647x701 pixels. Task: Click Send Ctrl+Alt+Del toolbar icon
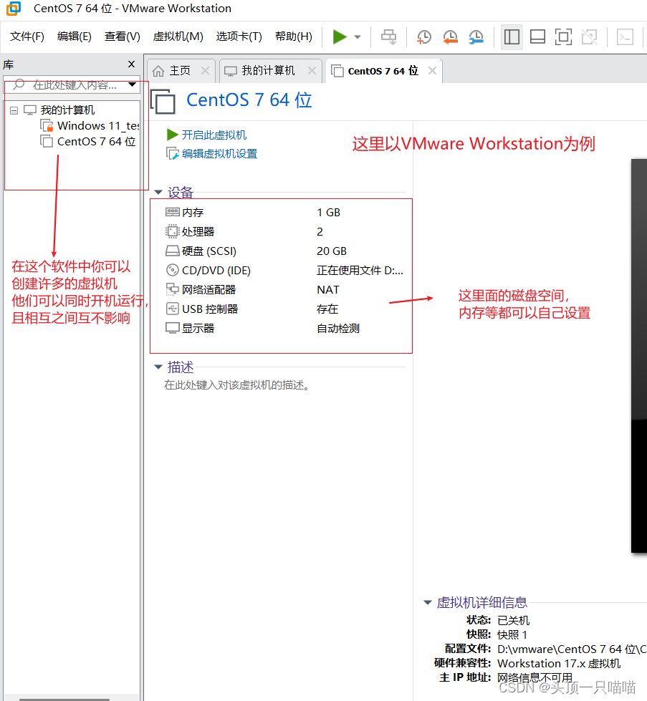point(388,37)
